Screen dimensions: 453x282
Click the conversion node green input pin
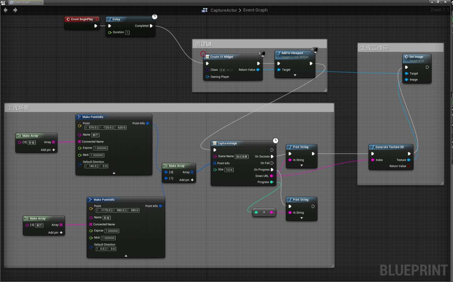point(256,212)
